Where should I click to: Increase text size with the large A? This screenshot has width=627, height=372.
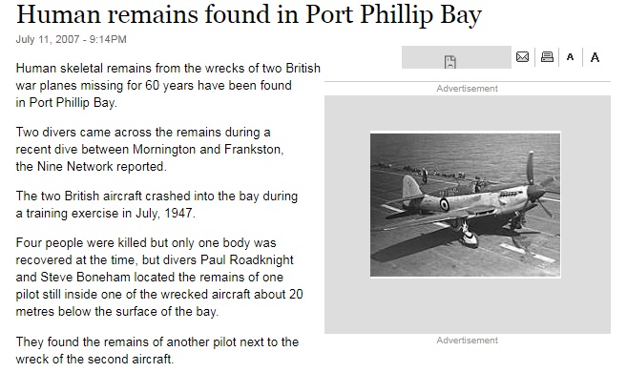coord(595,57)
